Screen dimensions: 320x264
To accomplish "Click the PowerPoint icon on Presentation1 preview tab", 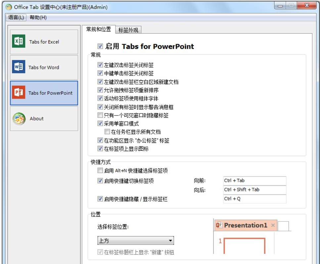I will (219, 225).
